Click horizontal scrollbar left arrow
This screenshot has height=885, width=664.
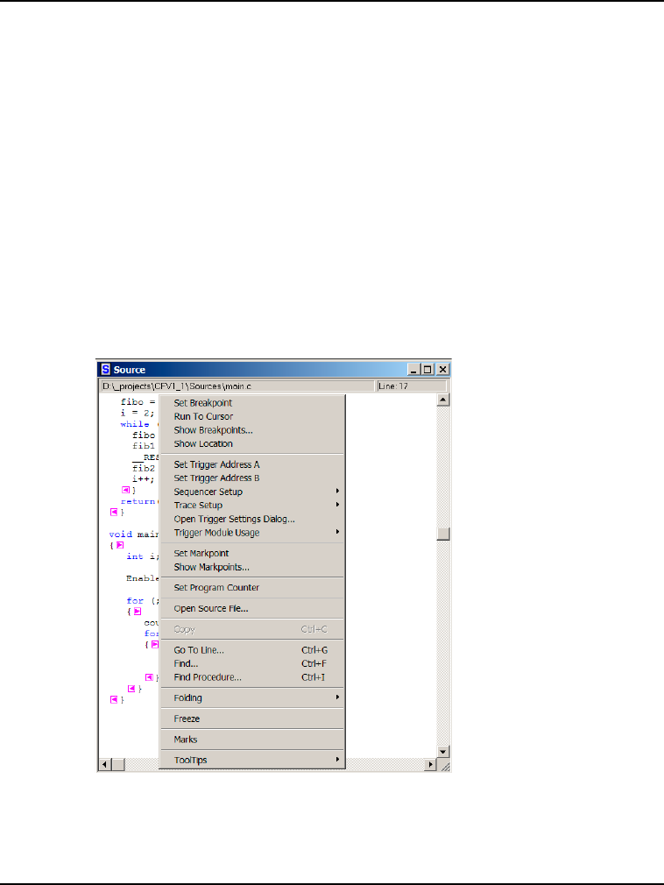coord(105,765)
